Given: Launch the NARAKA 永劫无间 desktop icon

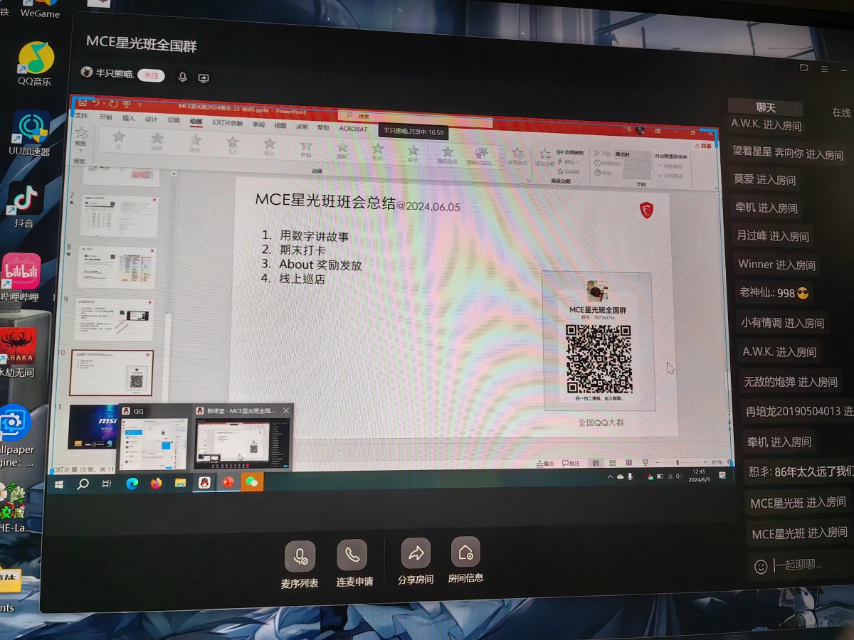Looking at the screenshot, I should point(17,352).
